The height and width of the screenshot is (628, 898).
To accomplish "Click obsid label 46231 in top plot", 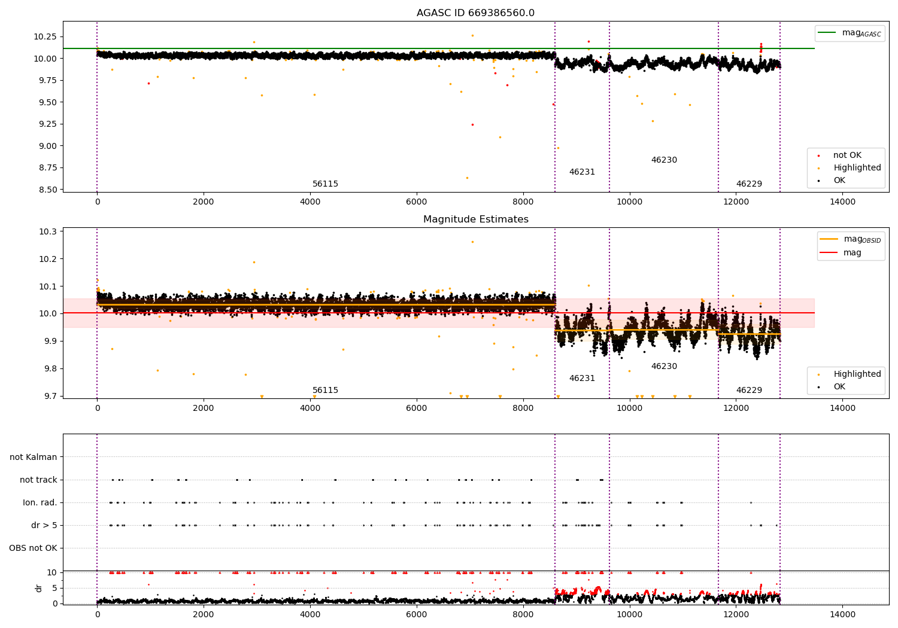I will click(x=582, y=172).
